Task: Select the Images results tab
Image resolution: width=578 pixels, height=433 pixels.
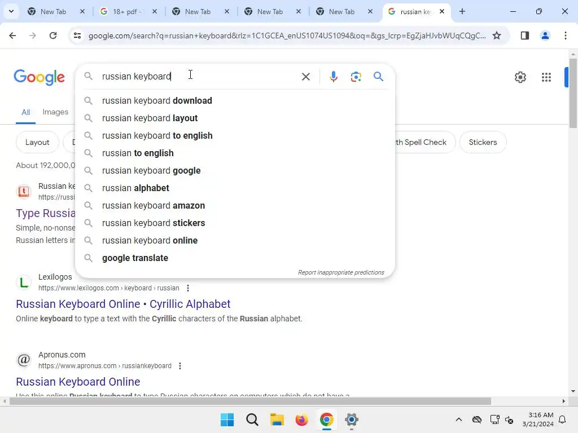Action: coord(55,112)
